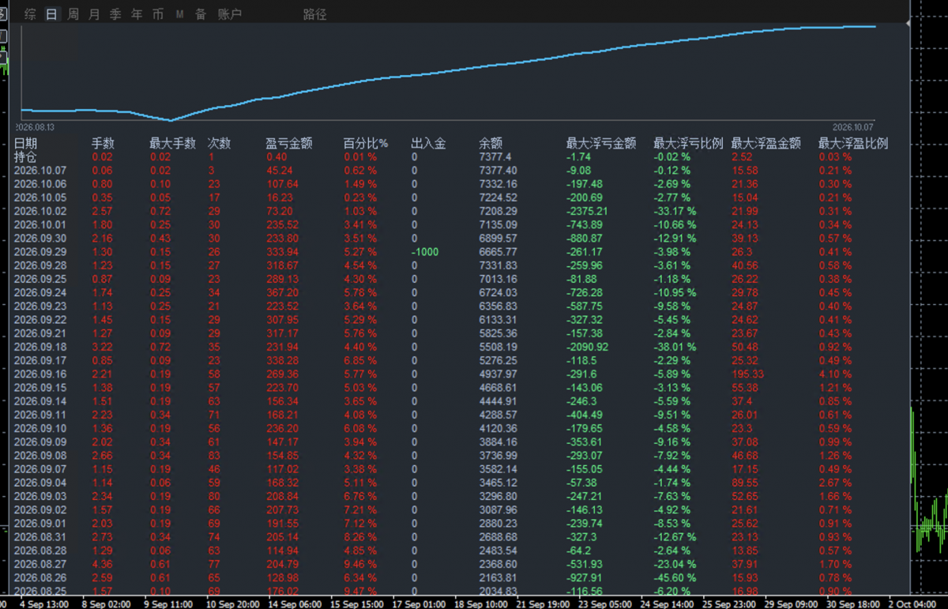
Task: Select the 日 daily tab
Action: point(51,14)
